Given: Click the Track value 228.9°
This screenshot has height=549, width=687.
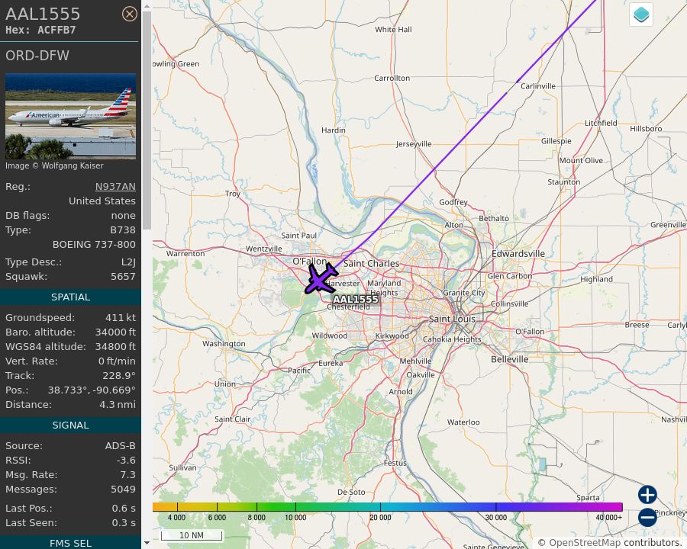Looking at the screenshot, I should 119,376.
